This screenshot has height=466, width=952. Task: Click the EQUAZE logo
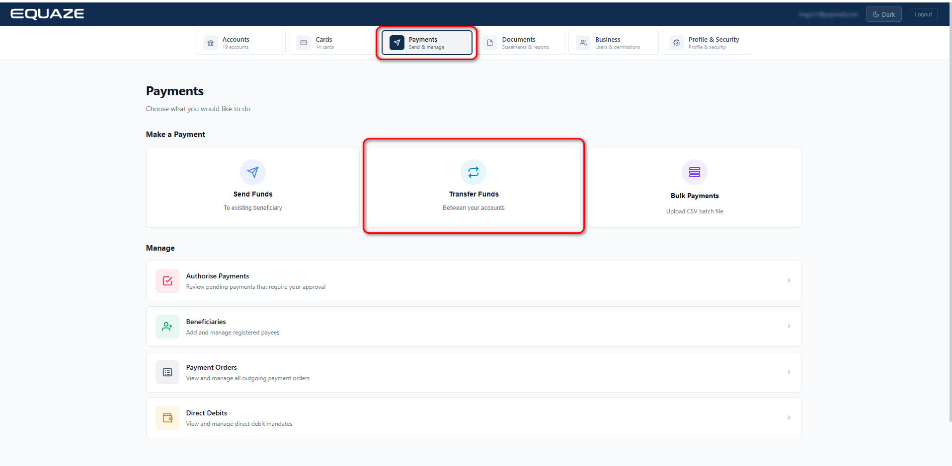click(x=47, y=14)
